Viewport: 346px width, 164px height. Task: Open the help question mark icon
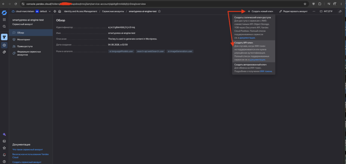tap(4, 162)
